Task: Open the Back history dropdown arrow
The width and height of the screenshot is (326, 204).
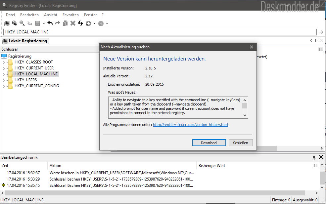Action: [x=94, y=23]
